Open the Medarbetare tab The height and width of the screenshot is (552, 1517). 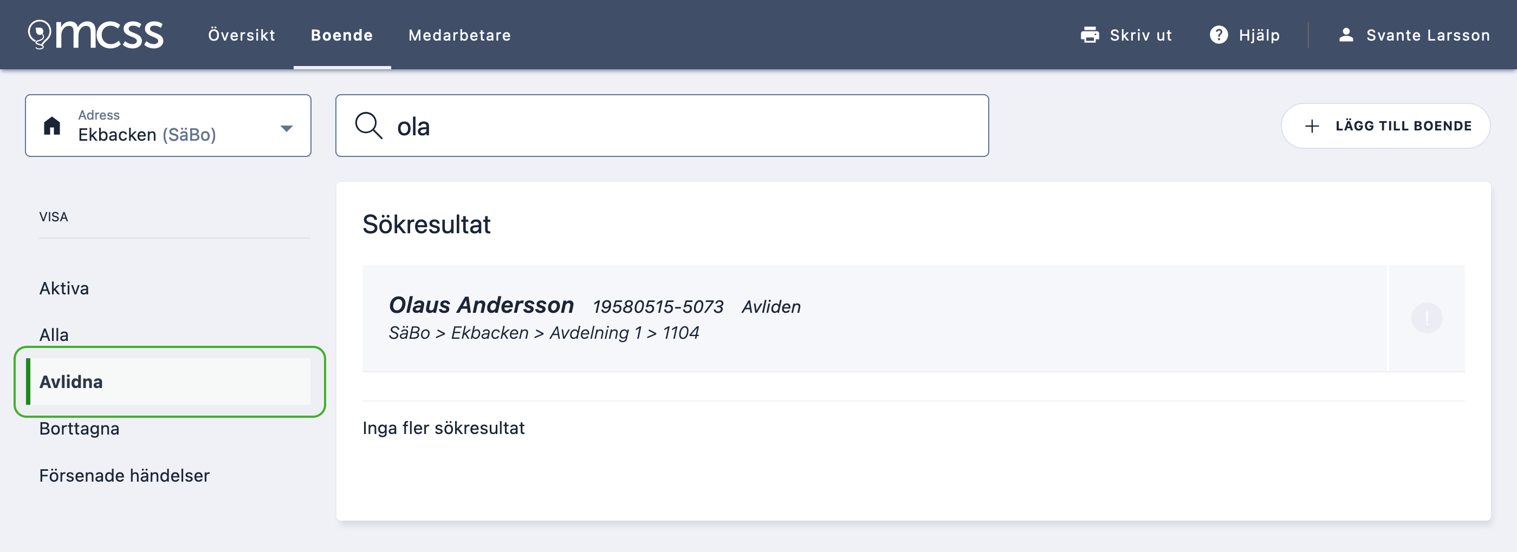tap(459, 35)
